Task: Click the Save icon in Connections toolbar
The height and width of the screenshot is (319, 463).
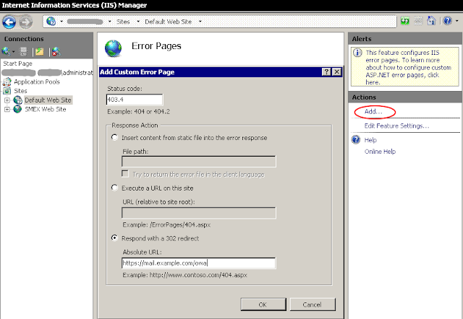Action: coord(23,51)
